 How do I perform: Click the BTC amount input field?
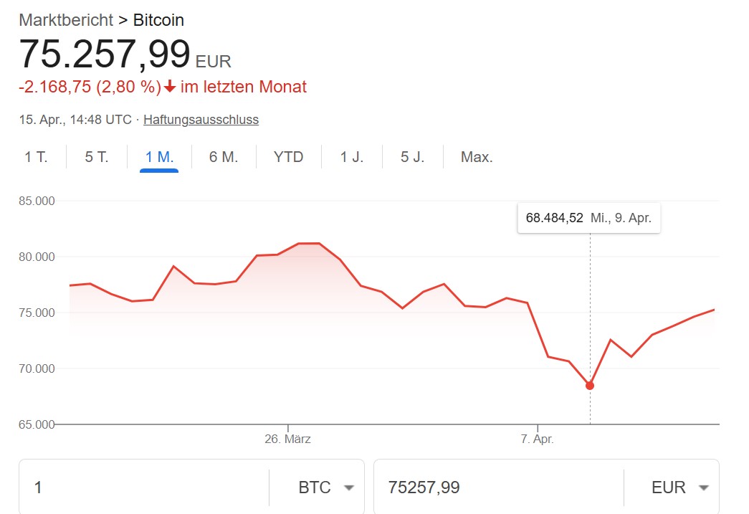[144, 487]
